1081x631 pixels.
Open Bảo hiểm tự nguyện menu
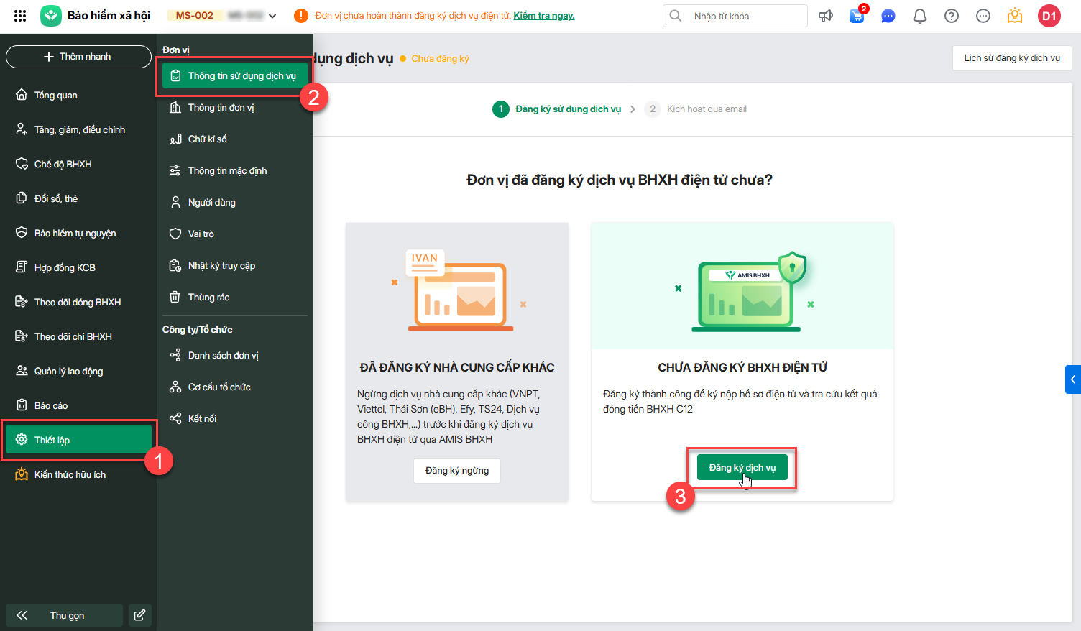tap(78, 233)
